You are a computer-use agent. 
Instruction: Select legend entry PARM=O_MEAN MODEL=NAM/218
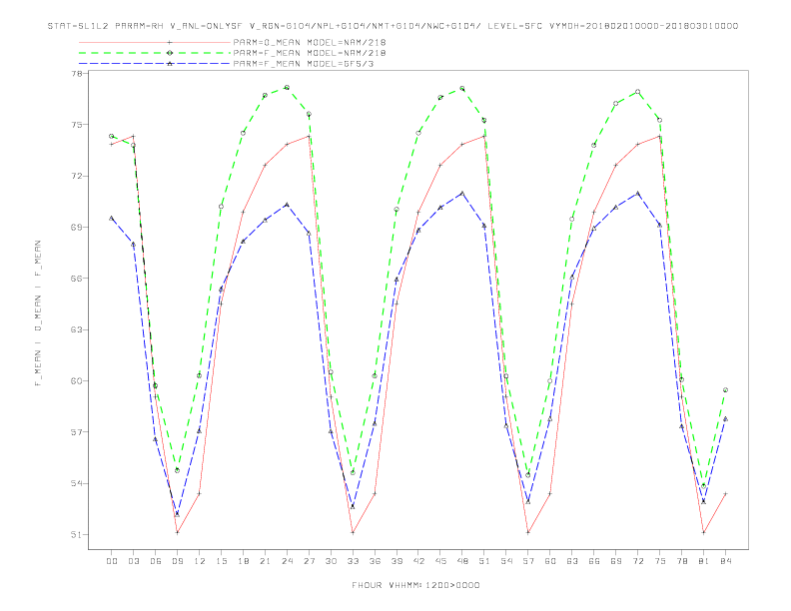coord(310,42)
